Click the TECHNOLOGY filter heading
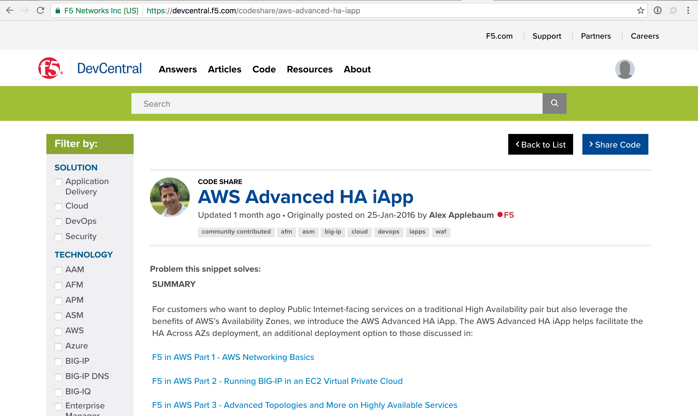The width and height of the screenshot is (698, 416). [x=84, y=255]
